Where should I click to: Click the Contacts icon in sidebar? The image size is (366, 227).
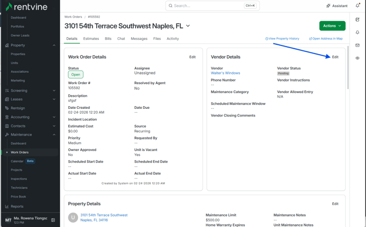click(7, 126)
